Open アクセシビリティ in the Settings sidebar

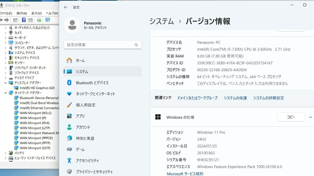click(87, 160)
